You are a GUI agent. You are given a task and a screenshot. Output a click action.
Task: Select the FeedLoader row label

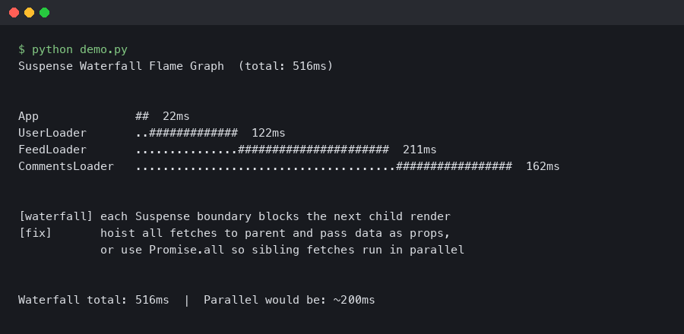tap(52, 150)
